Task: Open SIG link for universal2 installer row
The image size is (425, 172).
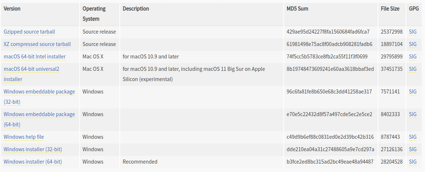Action: 413,69
